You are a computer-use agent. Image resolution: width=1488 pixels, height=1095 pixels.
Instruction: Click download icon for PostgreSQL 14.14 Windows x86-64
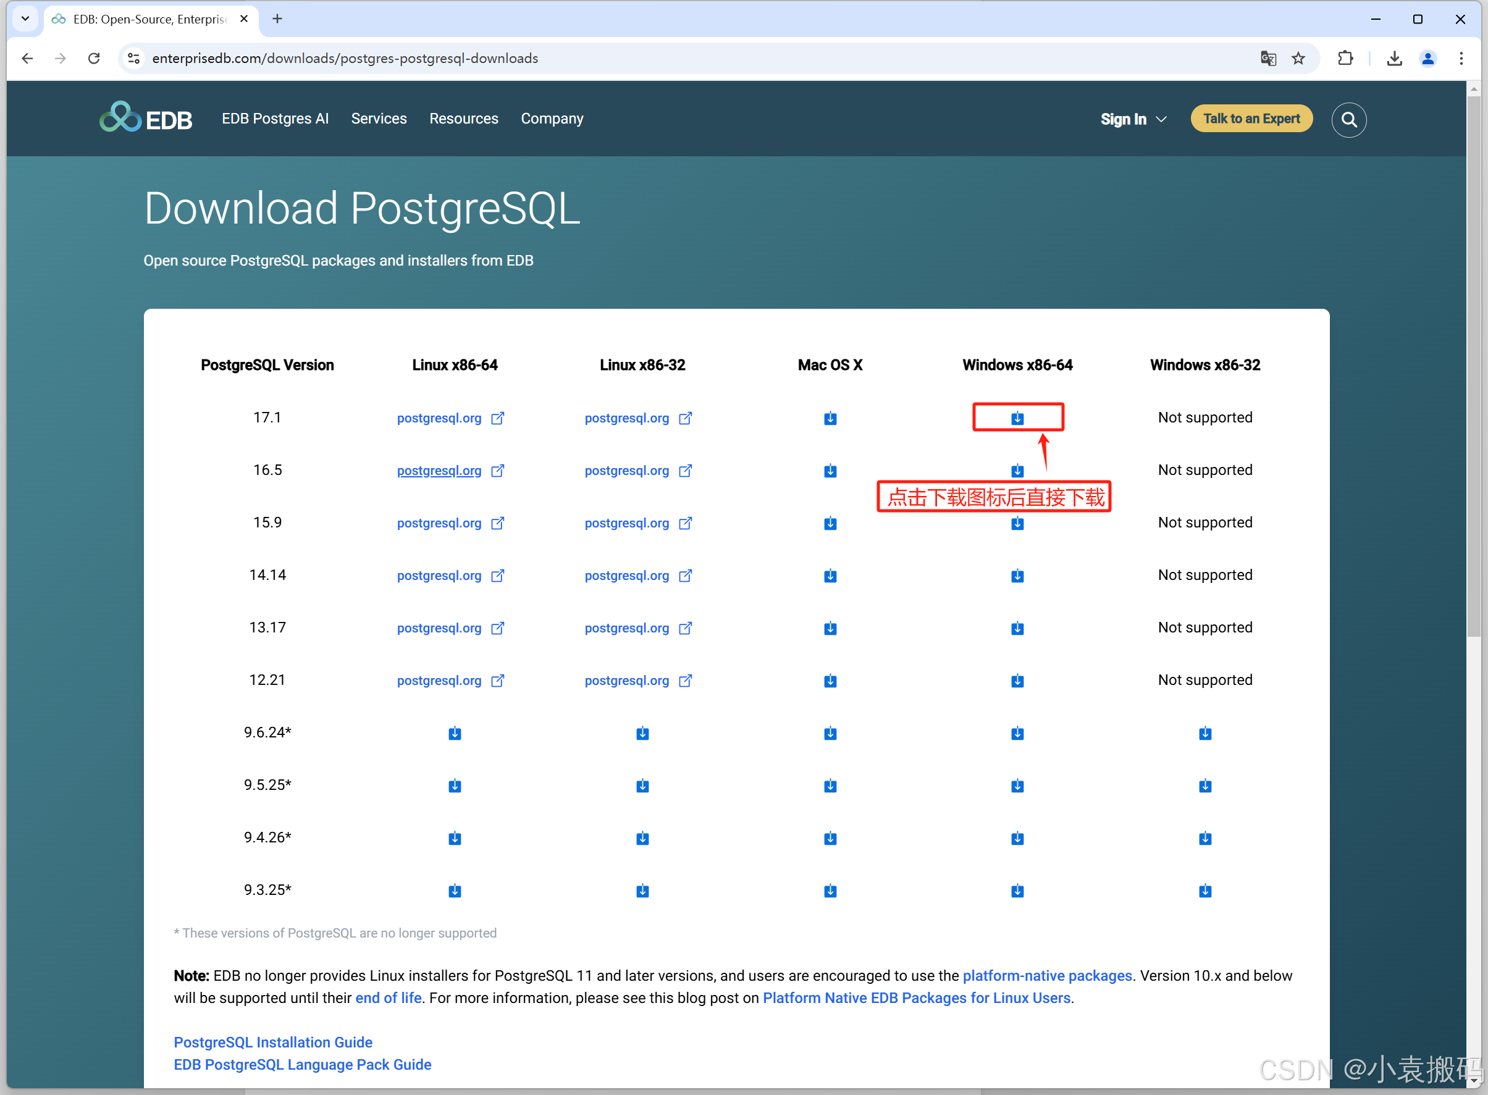pyautogui.click(x=1017, y=575)
